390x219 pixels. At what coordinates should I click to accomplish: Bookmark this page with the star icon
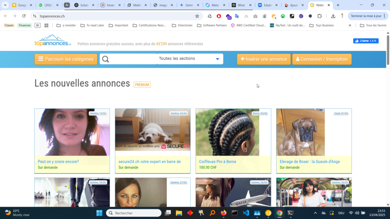point(197,16)
